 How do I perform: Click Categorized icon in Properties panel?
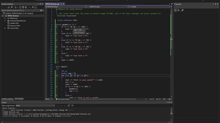(176, 10)
